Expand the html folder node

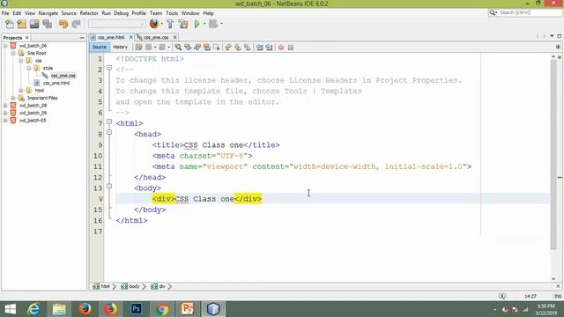[21, 91]
